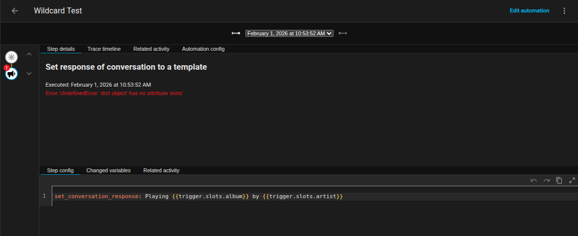The height and width of the screenshot is (236, 578).
Task: Copy the step config to clipboard
Action: pyautogui.click(x=559, y=180)
